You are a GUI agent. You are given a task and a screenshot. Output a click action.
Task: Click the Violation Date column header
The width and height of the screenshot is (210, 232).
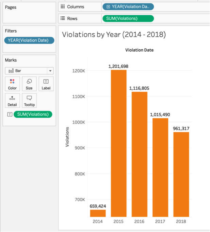pos(139,50)
